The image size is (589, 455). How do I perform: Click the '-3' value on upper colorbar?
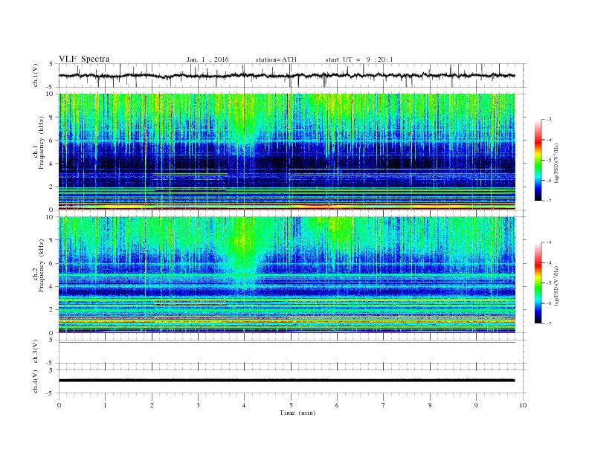[548, 120]
